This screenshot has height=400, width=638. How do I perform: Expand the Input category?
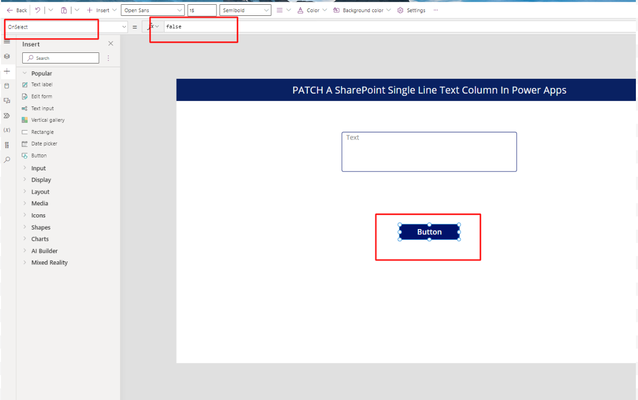pos(38,168)
